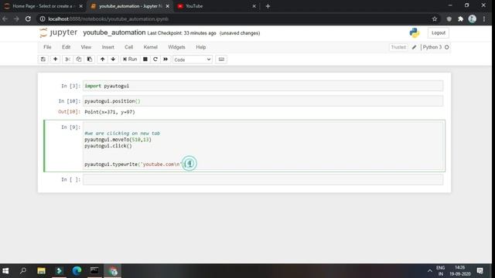
Task: Run the selected cell
Action: 130,59
